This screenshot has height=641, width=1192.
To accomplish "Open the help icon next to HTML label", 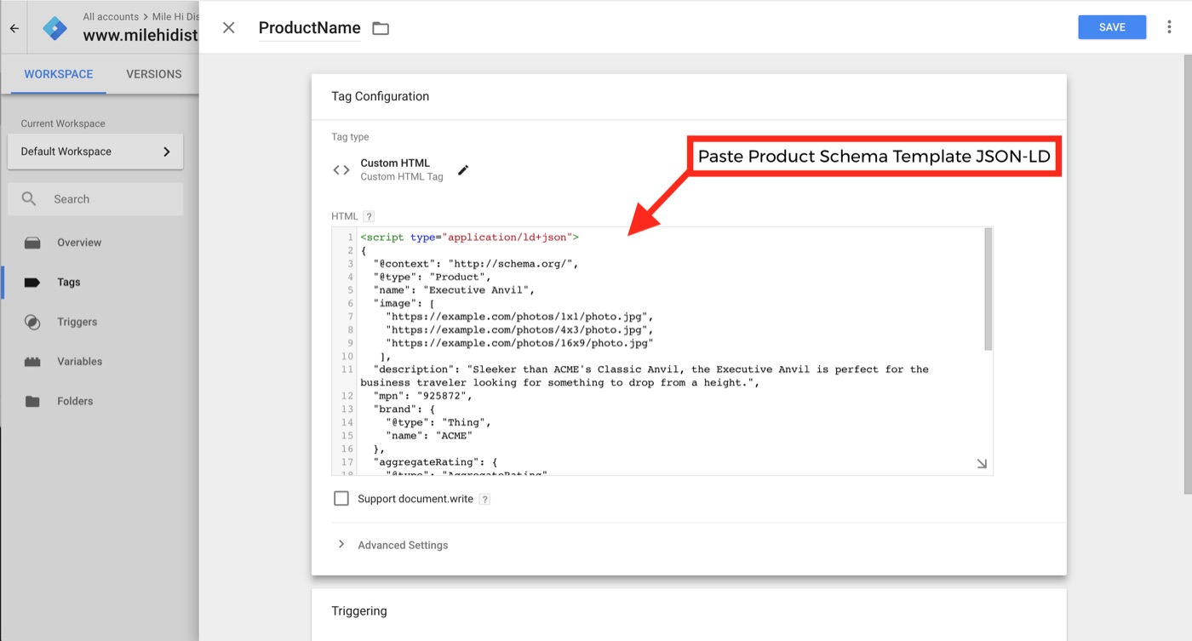I will (x=369, y=216).
